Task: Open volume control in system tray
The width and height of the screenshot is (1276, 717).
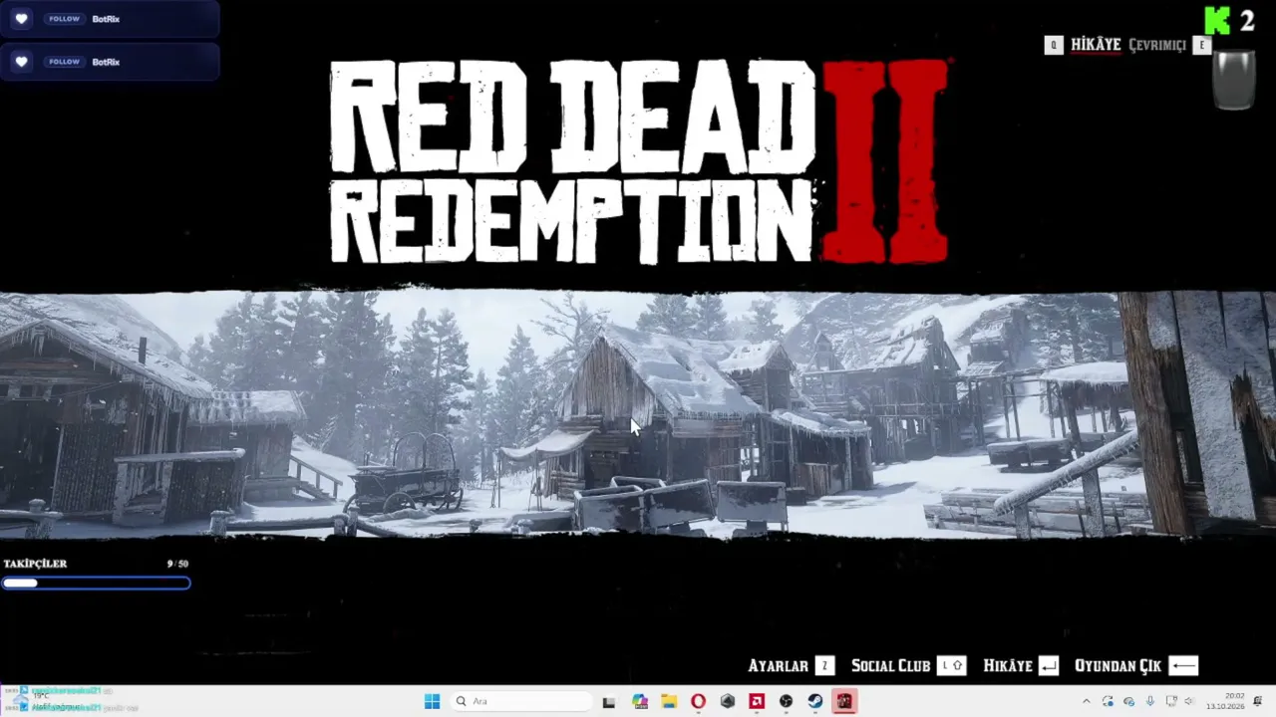Action: coord(1189,701)
